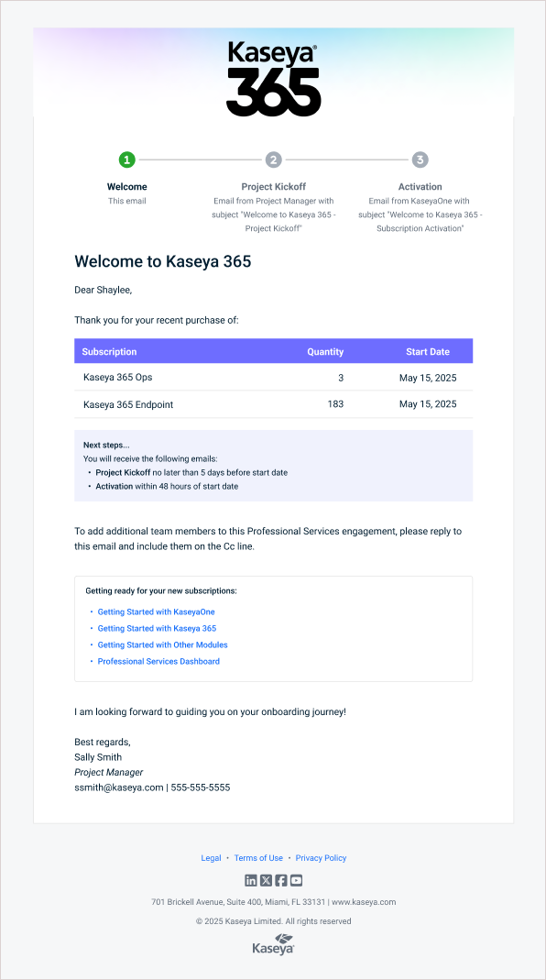Click the Activation step label

pos(420,186)
